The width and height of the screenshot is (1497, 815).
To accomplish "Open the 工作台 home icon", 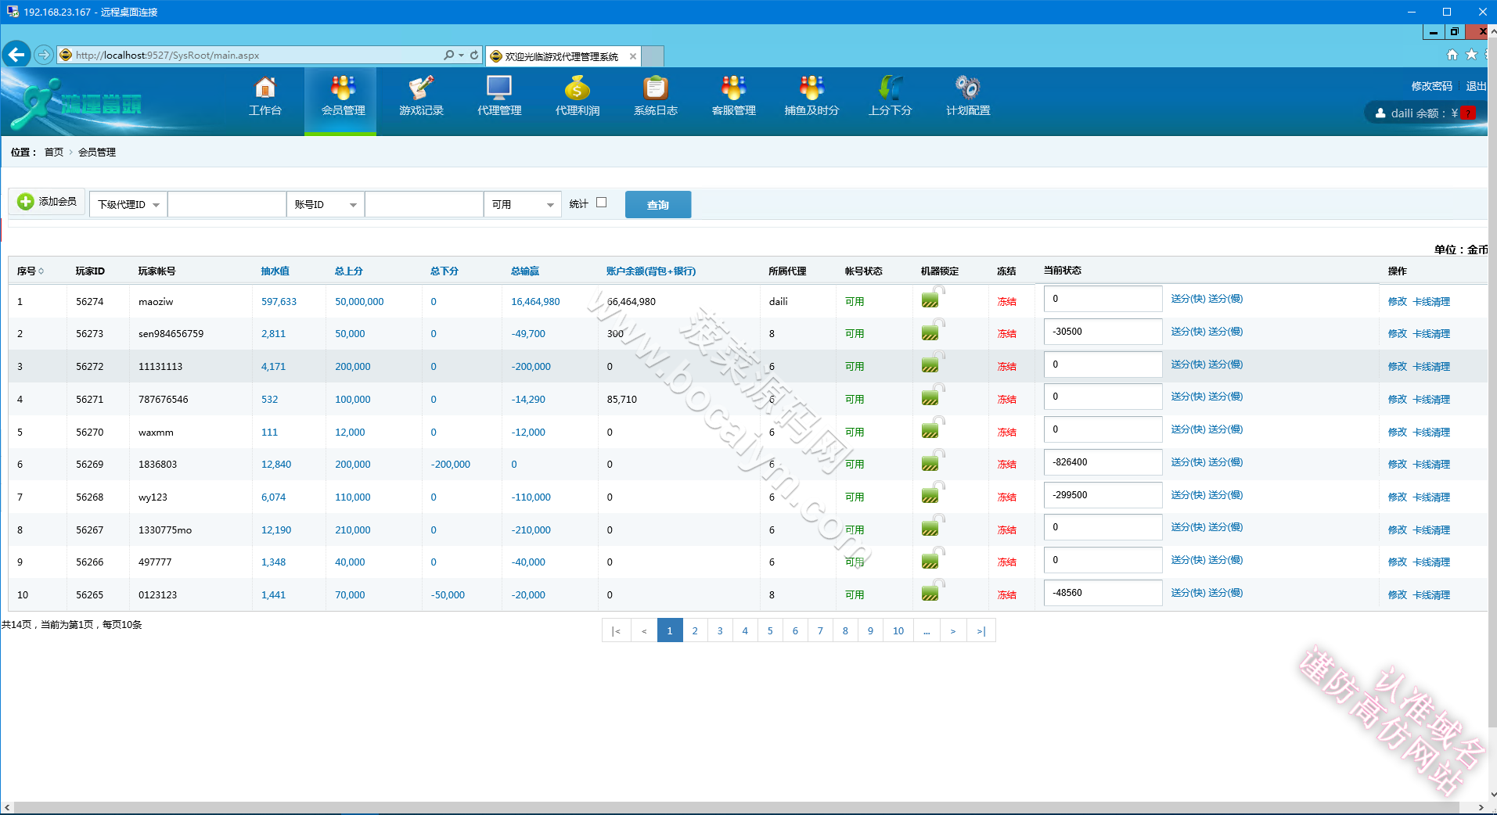I will coord(265,87).
